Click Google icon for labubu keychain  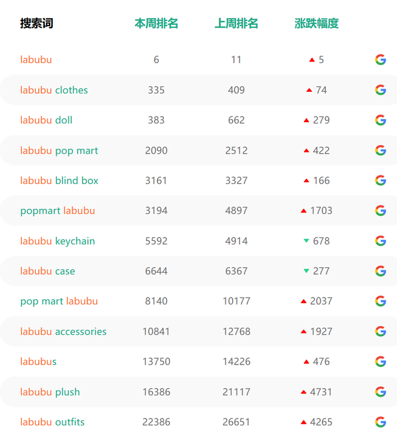coord(380,241)
